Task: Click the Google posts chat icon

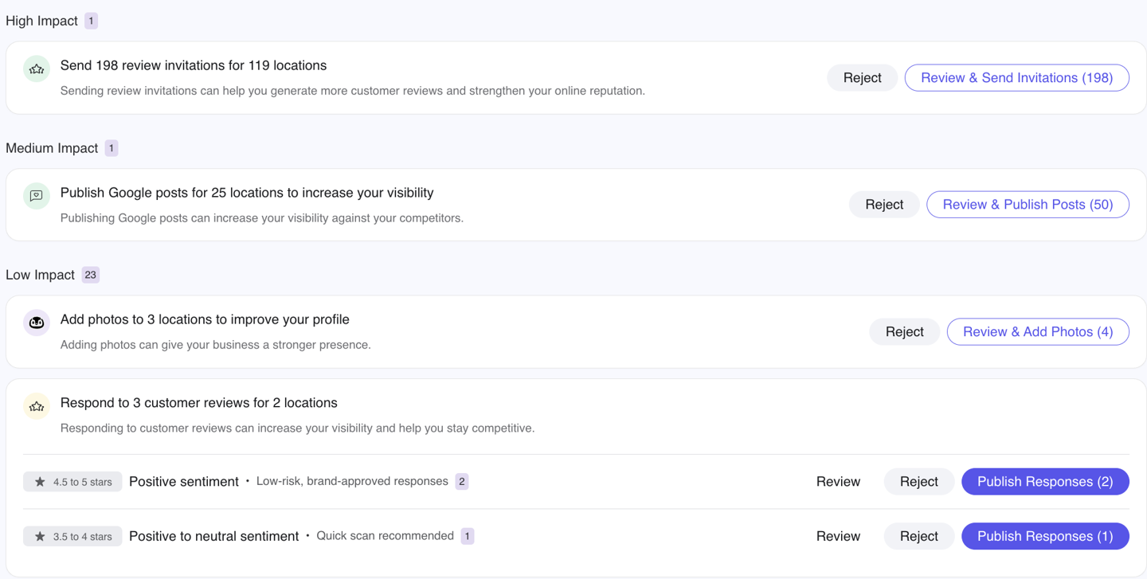Action: click(37, 196)
